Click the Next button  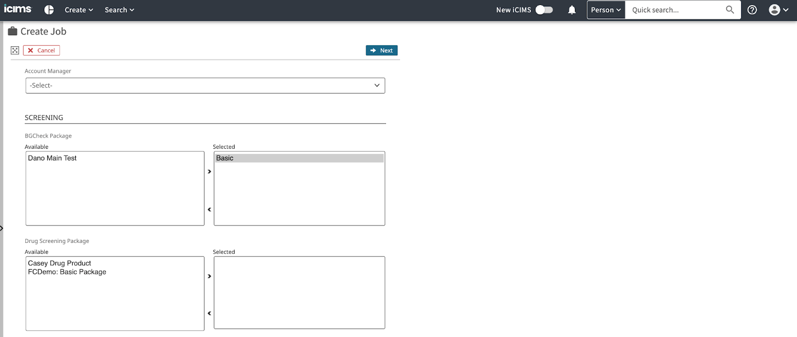click(382, 50)
